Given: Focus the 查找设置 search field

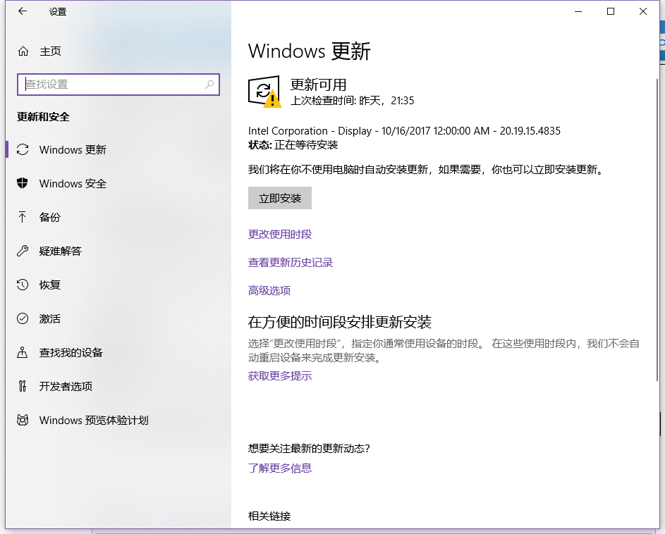Looking at the screenshot, I should point(118,85).
